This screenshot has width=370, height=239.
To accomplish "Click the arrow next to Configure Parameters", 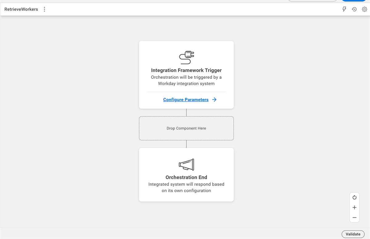I will coord(214,99).
